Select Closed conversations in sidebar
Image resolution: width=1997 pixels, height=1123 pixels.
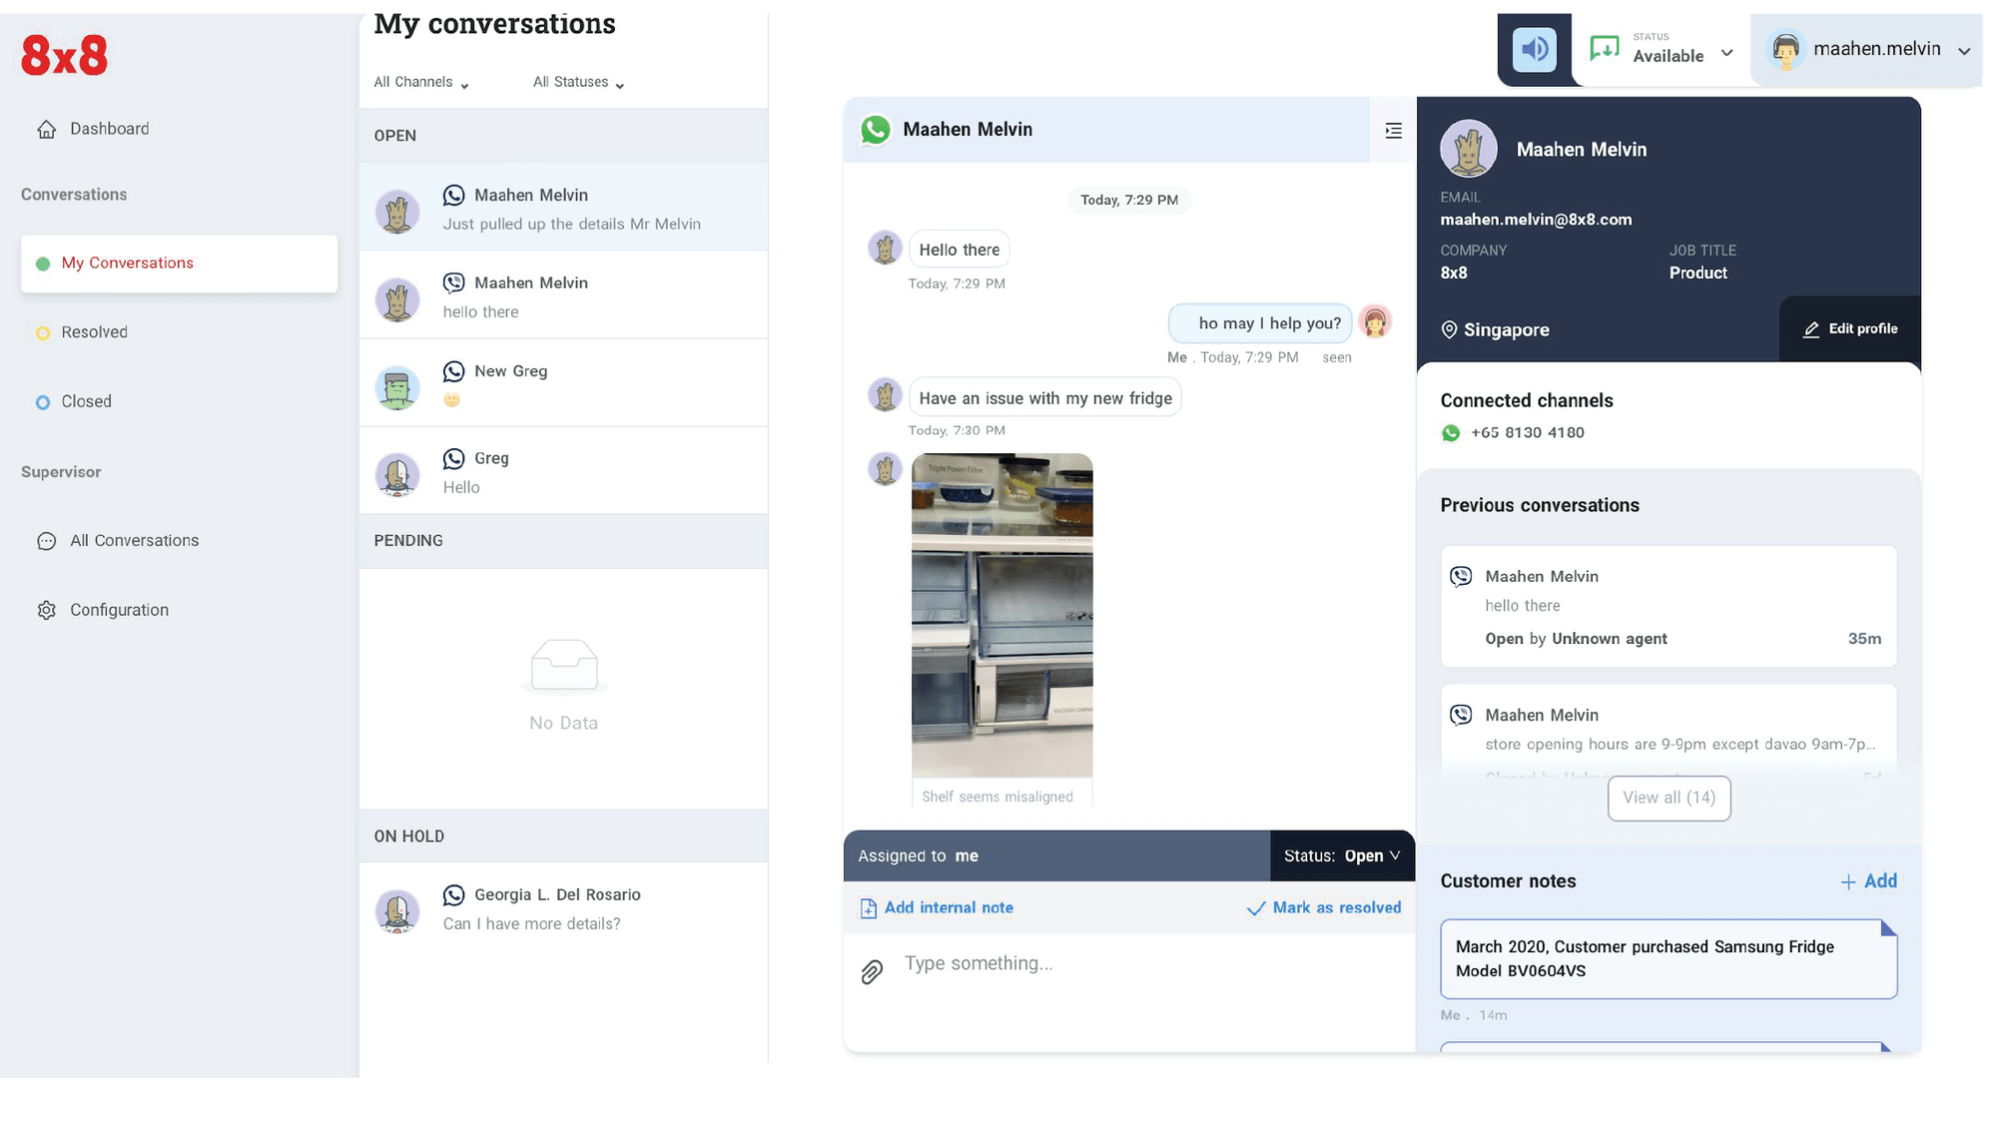point(86,401)
